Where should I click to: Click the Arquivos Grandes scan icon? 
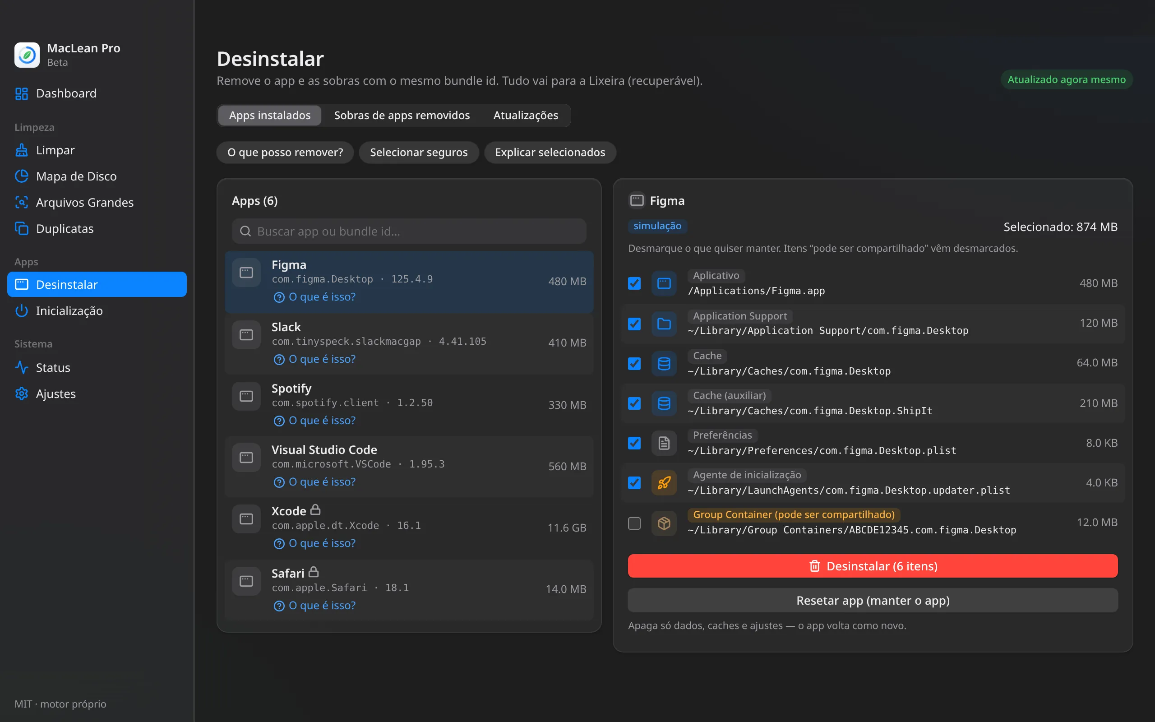point(22,203)
